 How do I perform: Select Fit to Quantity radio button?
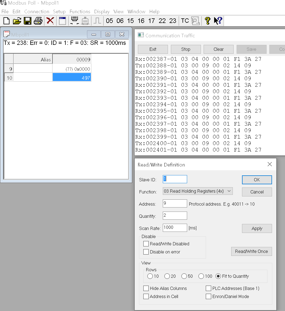tap(218, 276)
